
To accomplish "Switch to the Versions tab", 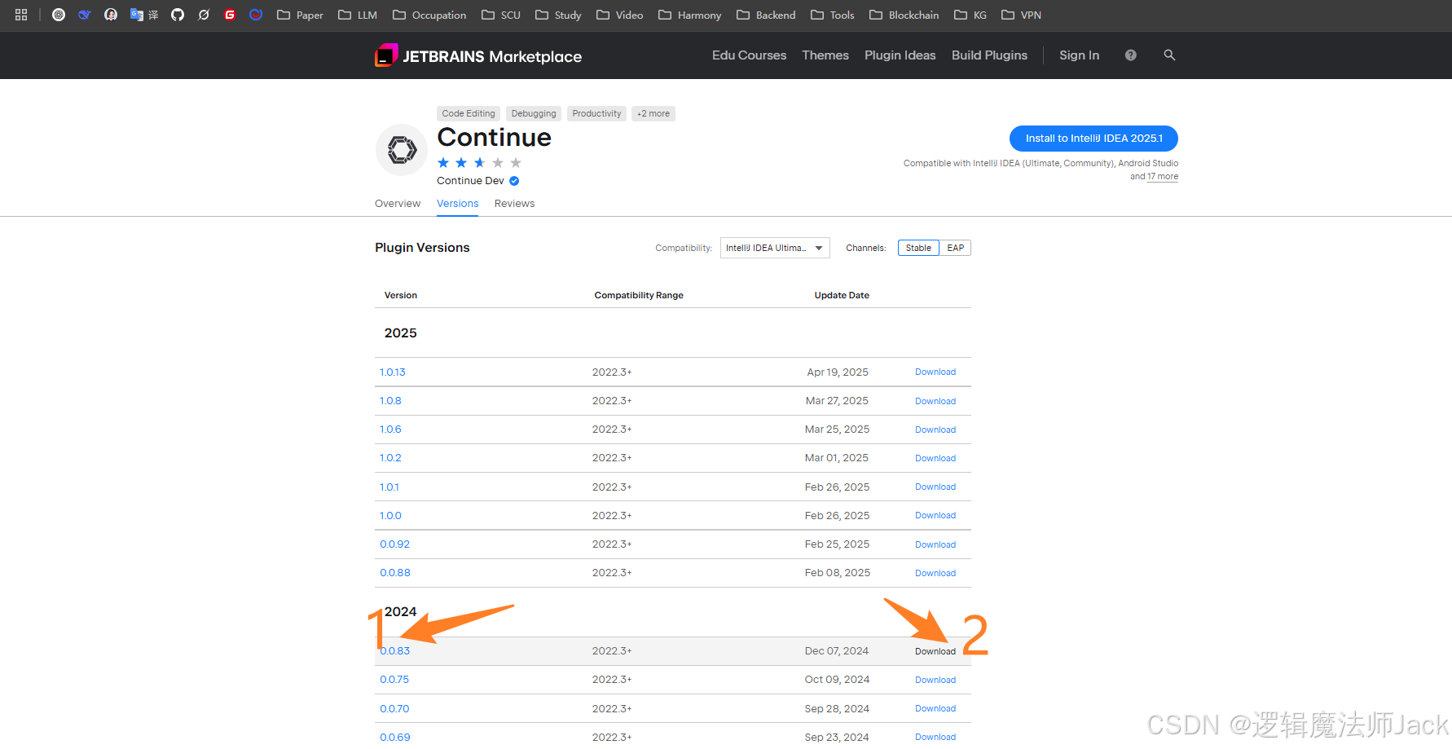I will pos(458,204).
